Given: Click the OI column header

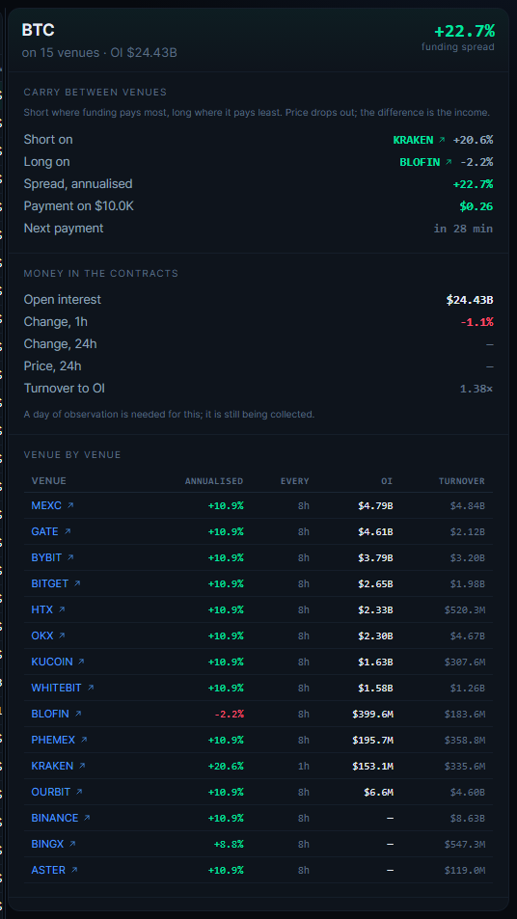Looking at the screenshot, I should tap(387, 480).
